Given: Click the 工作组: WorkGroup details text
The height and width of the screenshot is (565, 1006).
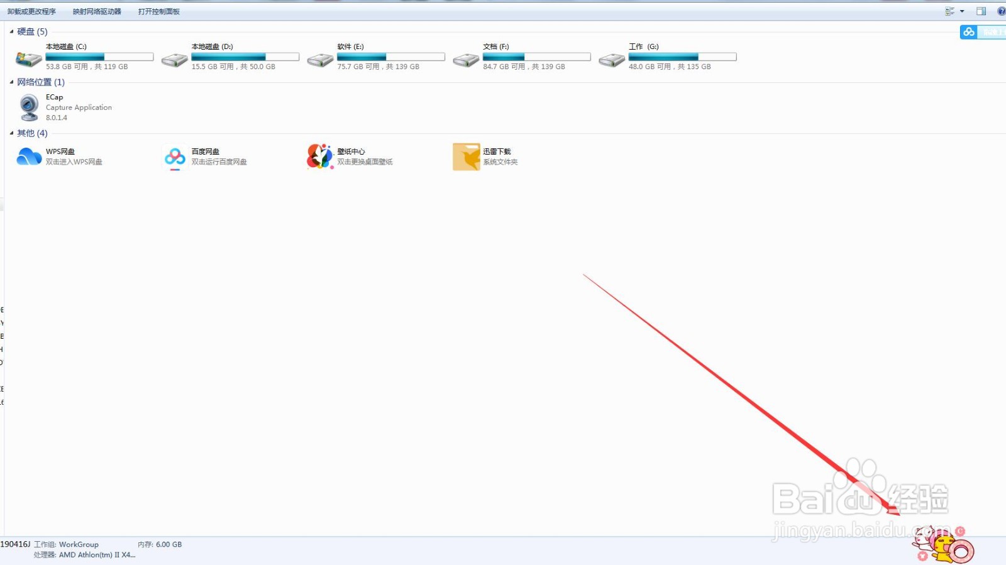Looking at the screenshot, I should point(66,544).
